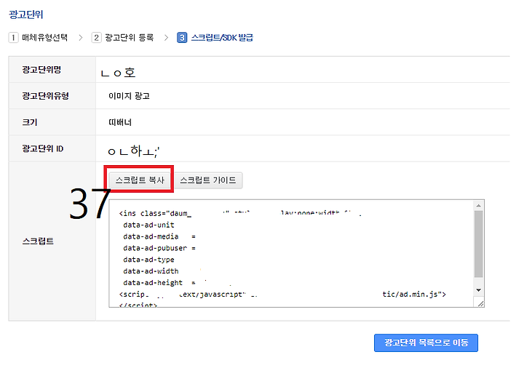Click the 광고단위 ID label
The image size is (524, 368).
(43, 148)
